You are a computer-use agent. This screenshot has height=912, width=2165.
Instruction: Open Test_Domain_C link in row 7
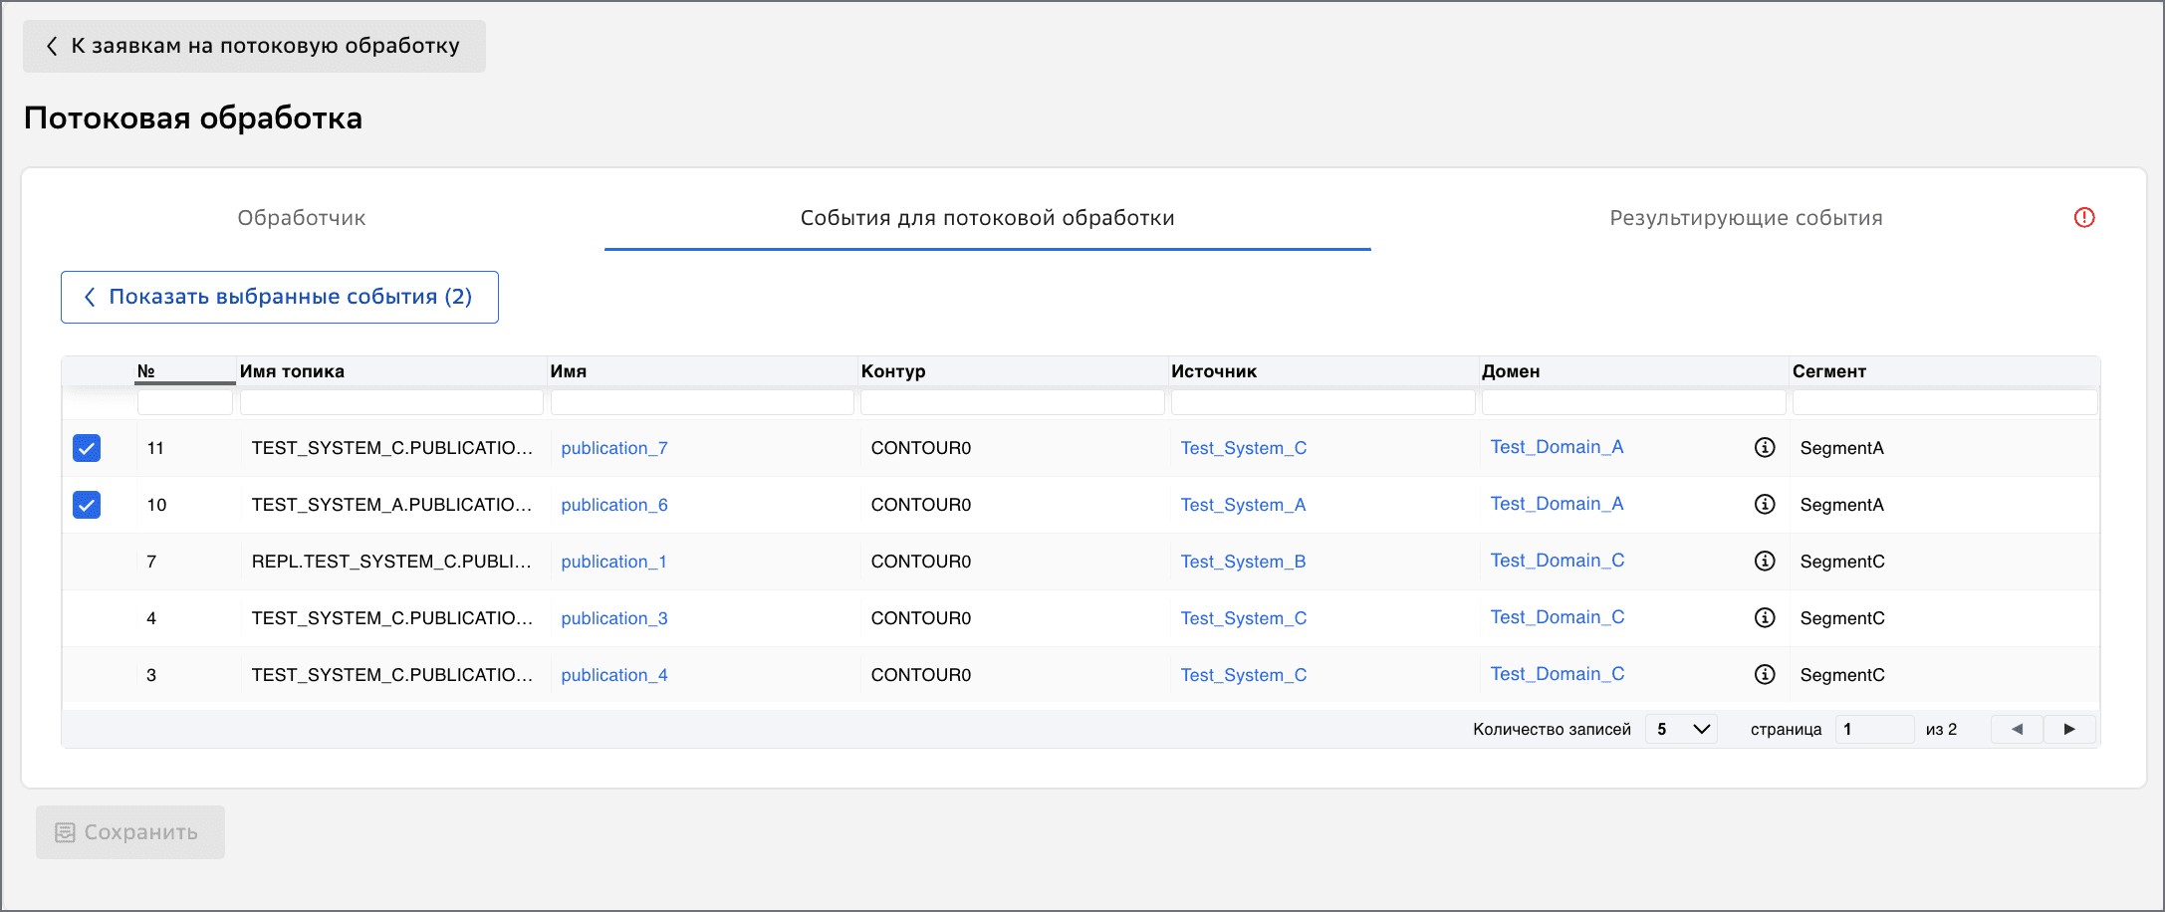click(1558, 561)
